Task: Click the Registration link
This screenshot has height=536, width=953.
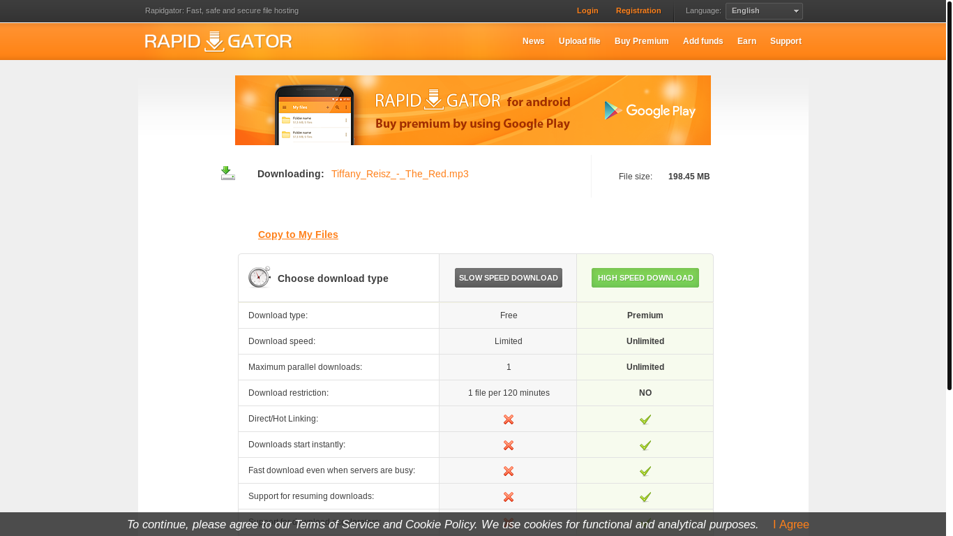Action: pos(638,10)
